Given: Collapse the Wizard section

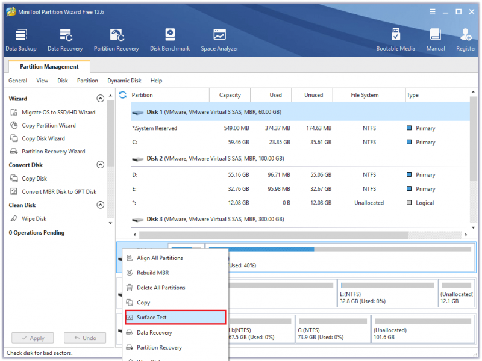Looking at the screenshot, I should click(x=100, y=99).
